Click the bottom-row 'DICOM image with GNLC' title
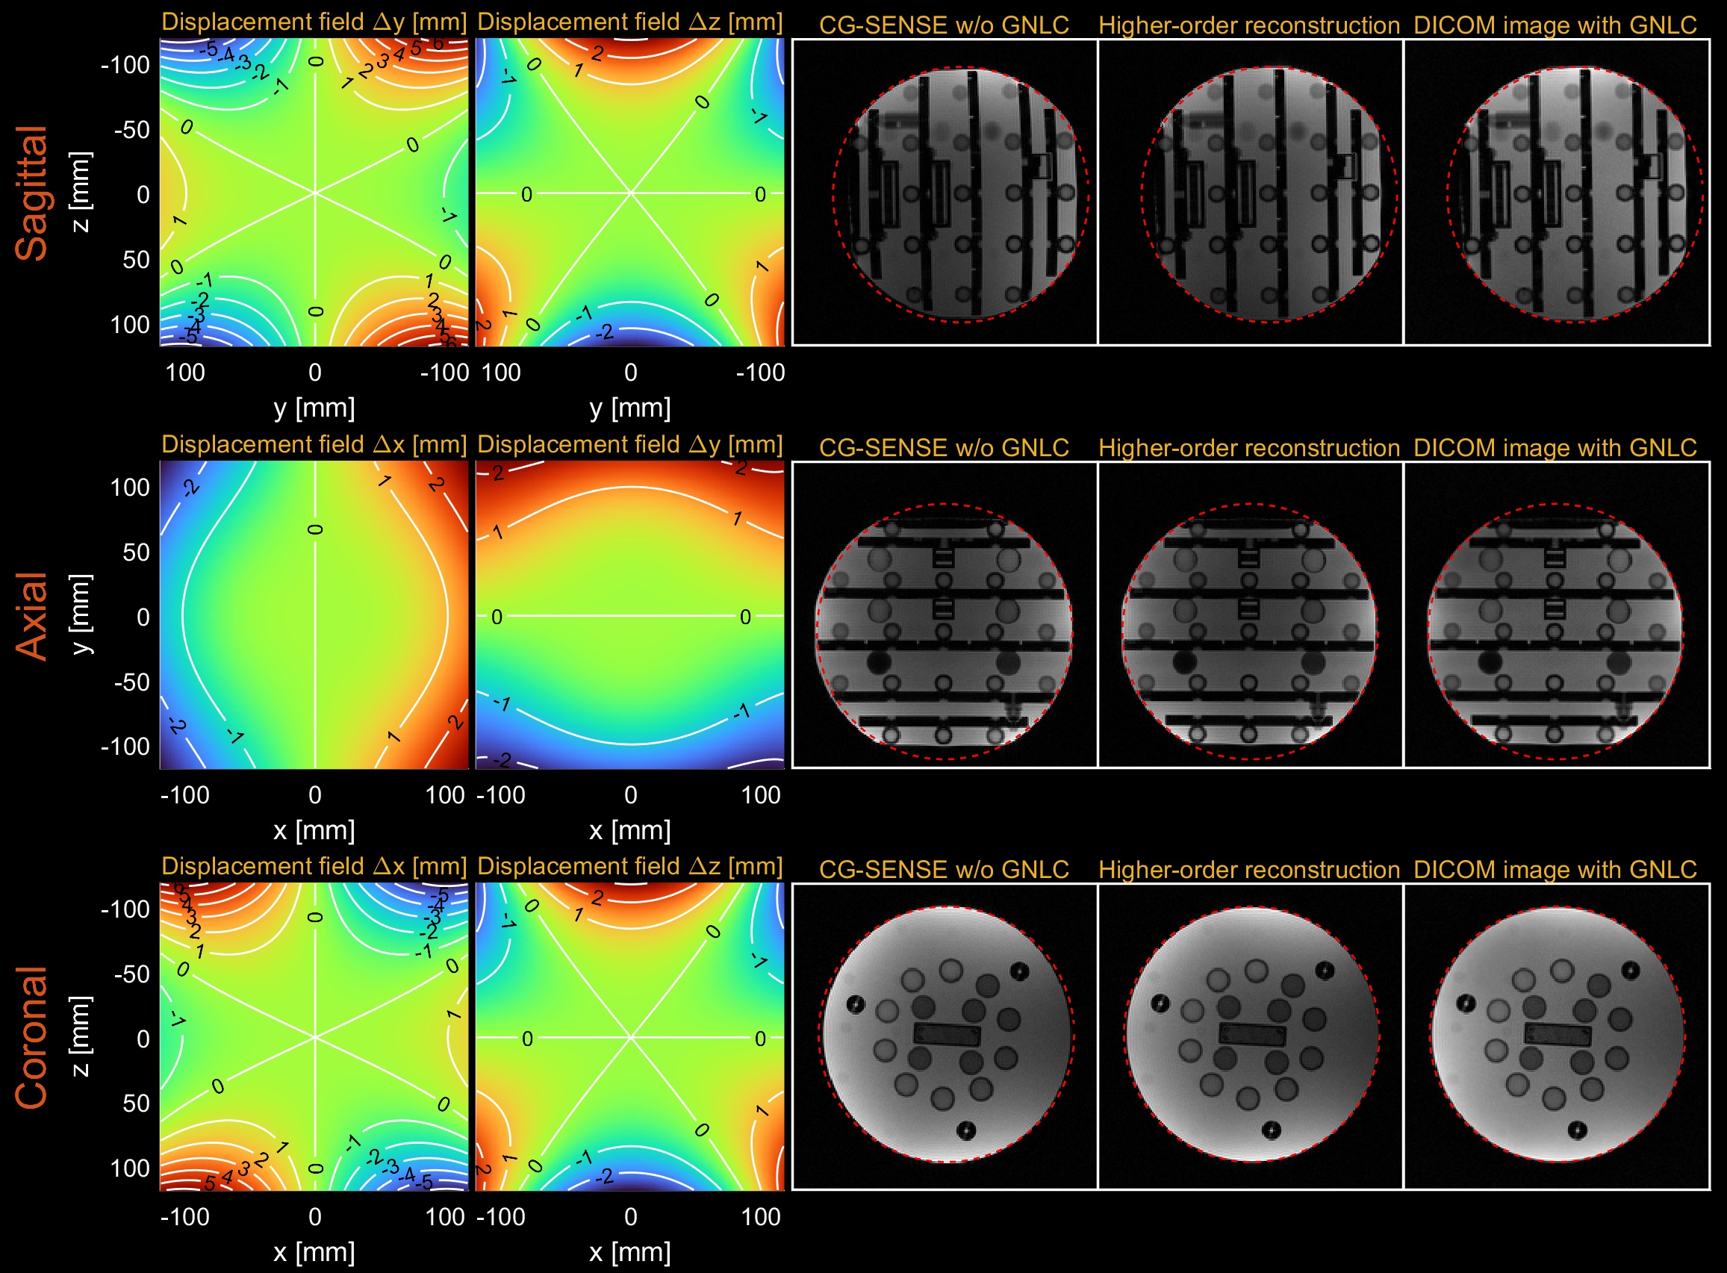The width and height of the screenshot is (1727, 1273). 1555,869
